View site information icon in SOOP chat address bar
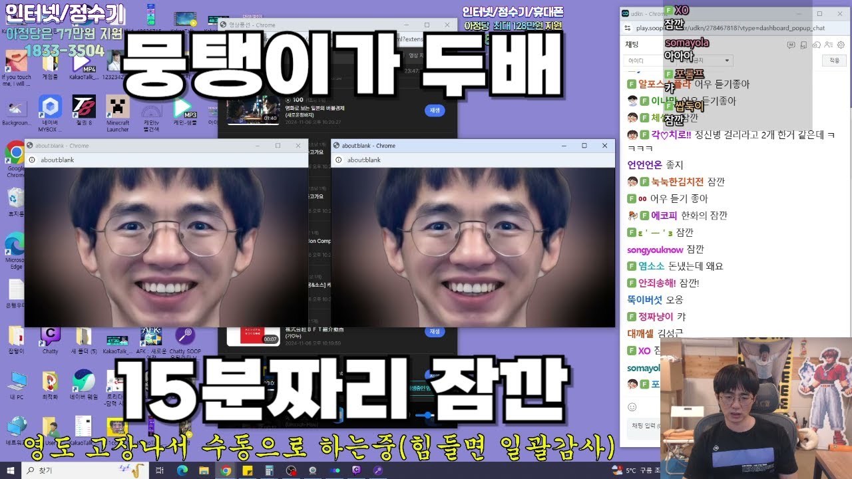The image size is (852, 479). point(628,28)
